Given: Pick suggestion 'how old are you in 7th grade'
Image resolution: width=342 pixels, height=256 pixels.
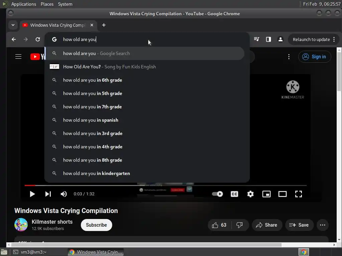Looking at the screenshot, I should click(x=145, y=107).
